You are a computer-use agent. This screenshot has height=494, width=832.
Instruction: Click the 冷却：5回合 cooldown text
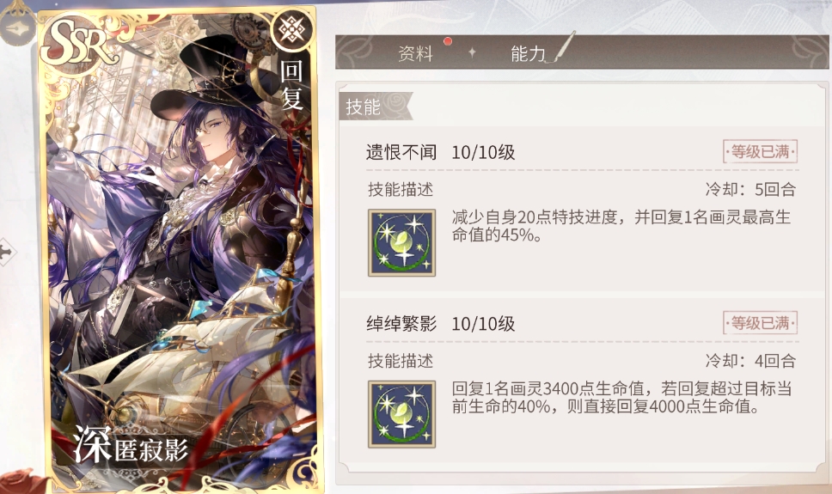click(750, 189)
